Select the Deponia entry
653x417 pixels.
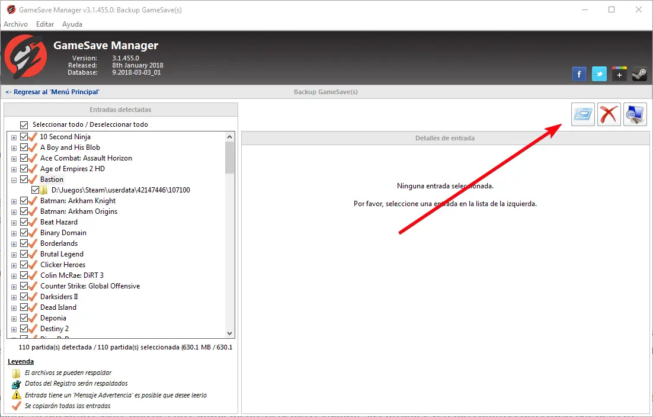[x=53, y=318]
